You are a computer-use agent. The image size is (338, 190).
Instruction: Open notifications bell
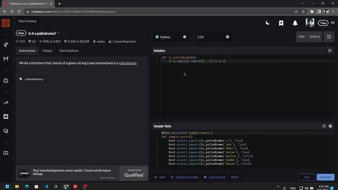point(295,23)
